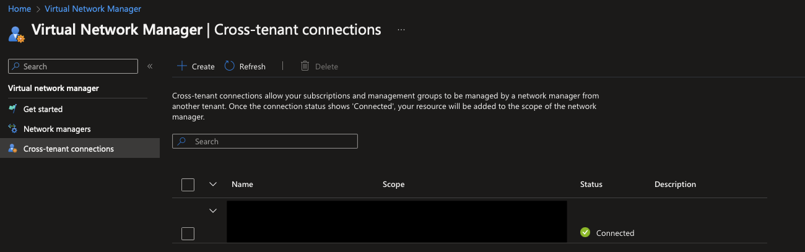Sort by the Scope column header
The image size is (805, 252).
click(x=393, y=185)
